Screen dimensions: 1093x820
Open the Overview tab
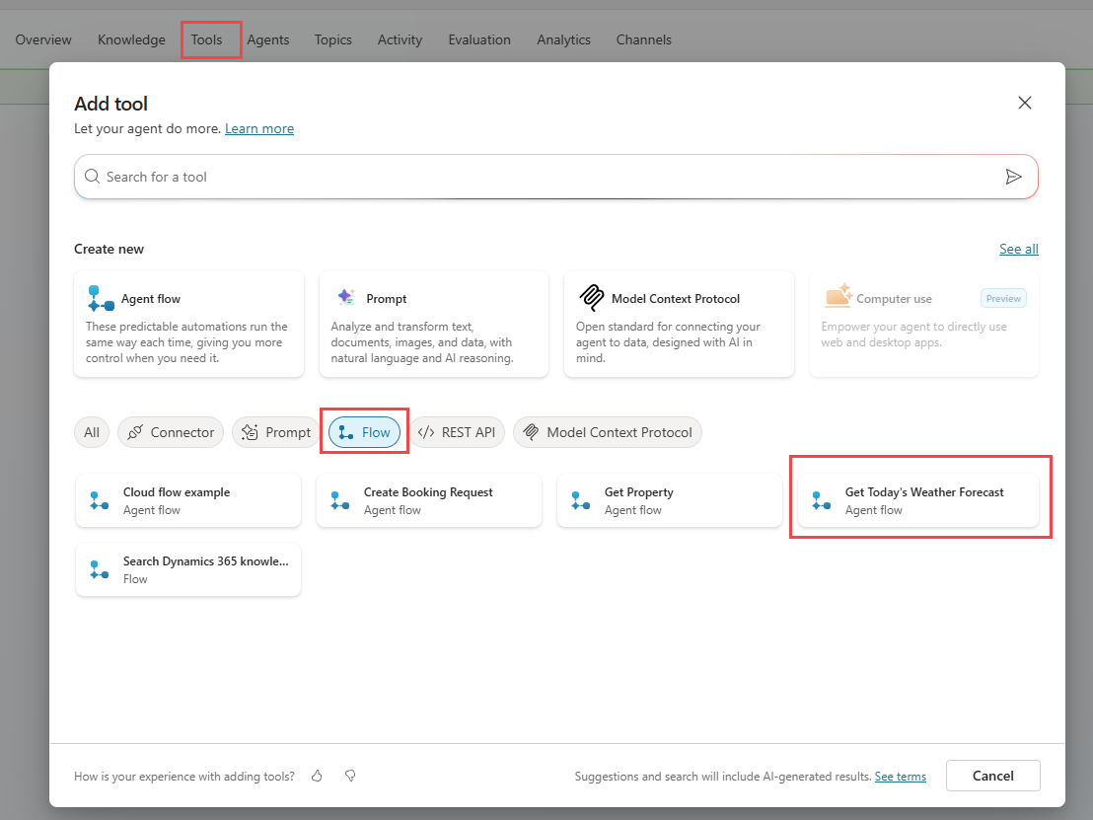pos(43,39)
